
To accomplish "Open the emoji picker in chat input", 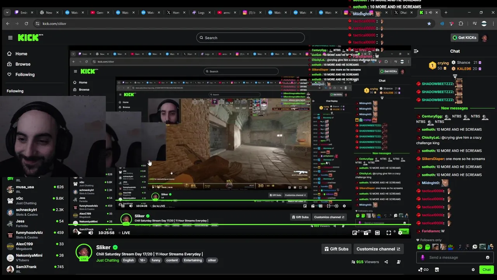I will pyautogui.click(x=488, y=257).
